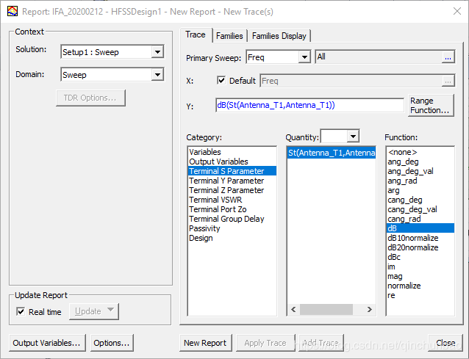Select re function
The image size is (469, 359).
tap(420, 295)
